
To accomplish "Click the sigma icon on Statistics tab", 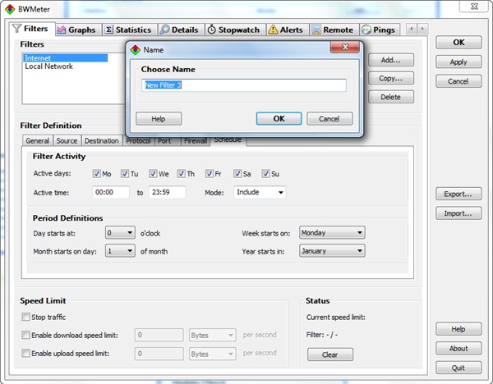I will point(108,30).
